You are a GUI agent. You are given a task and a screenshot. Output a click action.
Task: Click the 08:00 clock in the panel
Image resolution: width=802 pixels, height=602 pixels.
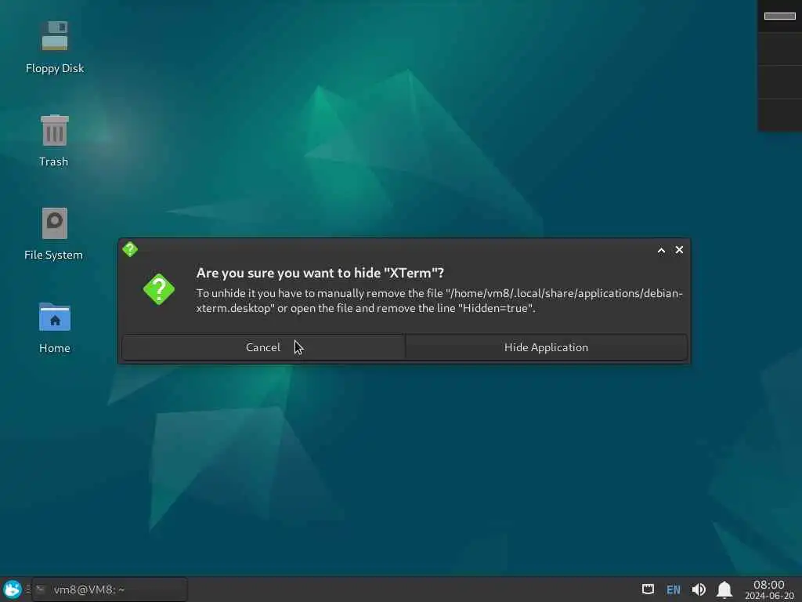(x=769, y=589)
